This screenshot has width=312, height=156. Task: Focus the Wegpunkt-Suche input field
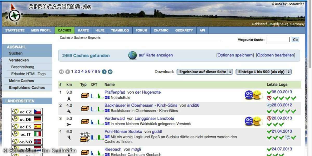(278, 40)
